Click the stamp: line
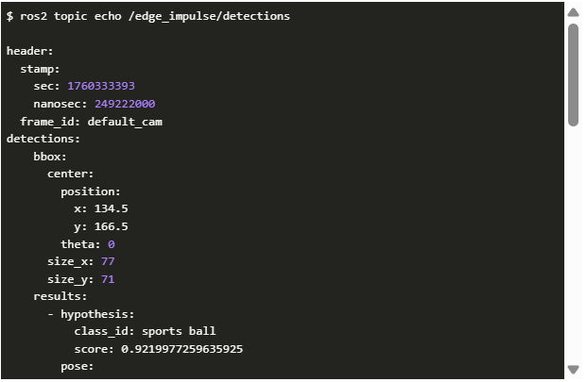The width and height of the screenshot is (587, 382). [x=41, y=69]
